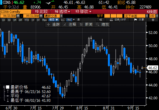The width and height of the screenshot is (159, 110).
Task: Open the 大事 events flag tool
Action: pyautogui.click(x=139, y=20)
